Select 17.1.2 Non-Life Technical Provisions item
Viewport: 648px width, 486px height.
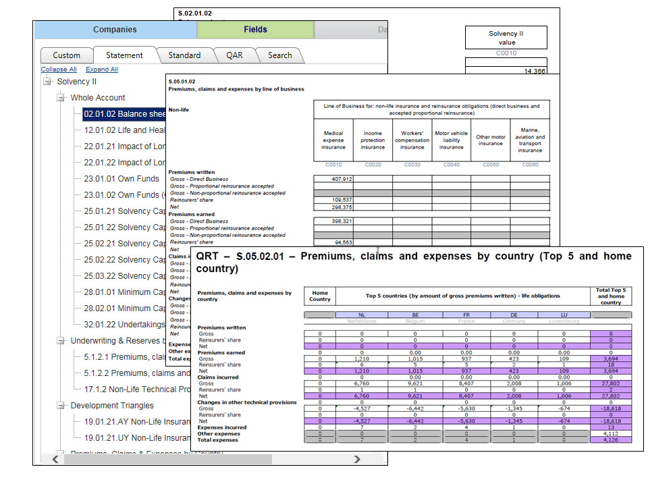click(x=137, y=389)
